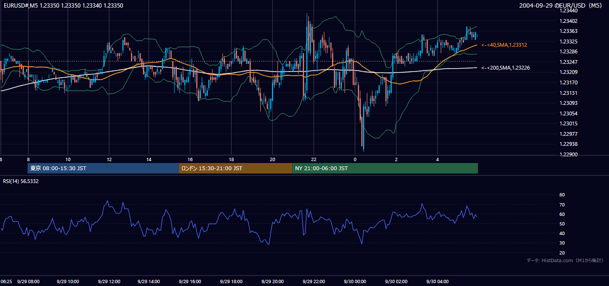Click RSI scale level 40
609x286 pixels.
coord(562,233)
